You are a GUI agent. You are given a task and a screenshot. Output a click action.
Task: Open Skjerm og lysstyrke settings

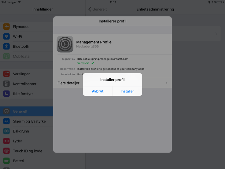coord(29,121)
